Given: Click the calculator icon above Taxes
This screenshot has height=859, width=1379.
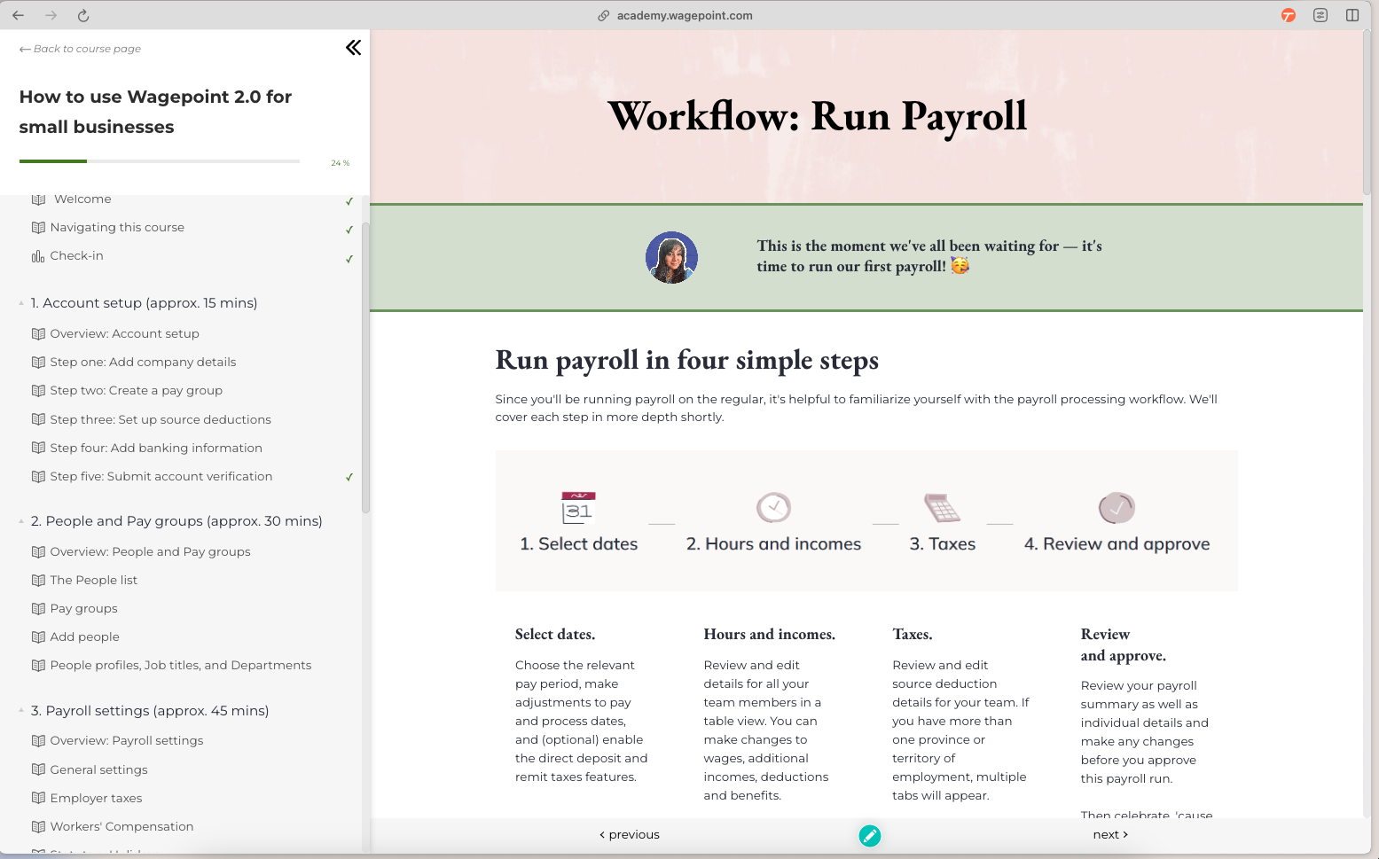Looking at the screenshot, I should tap(942, 508).
